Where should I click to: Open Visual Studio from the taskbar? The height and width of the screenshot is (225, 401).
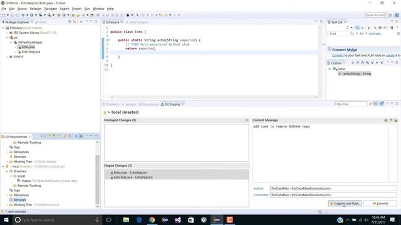[x=178, y=219]
